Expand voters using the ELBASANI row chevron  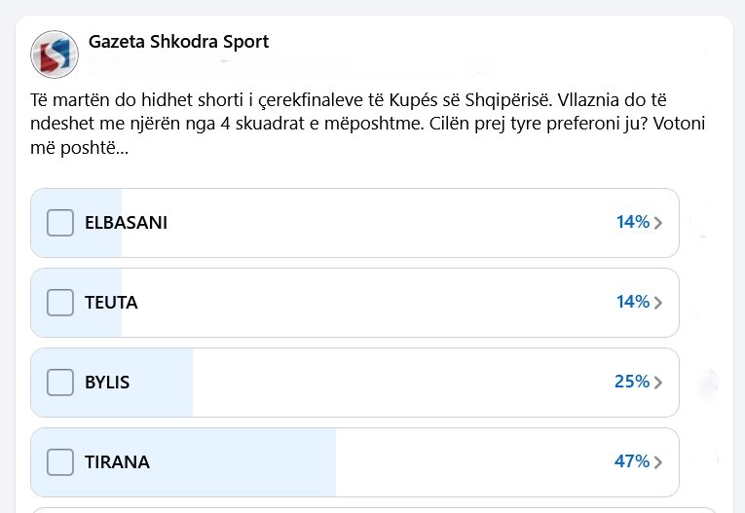pyautogui.click(x=658, y=223)
